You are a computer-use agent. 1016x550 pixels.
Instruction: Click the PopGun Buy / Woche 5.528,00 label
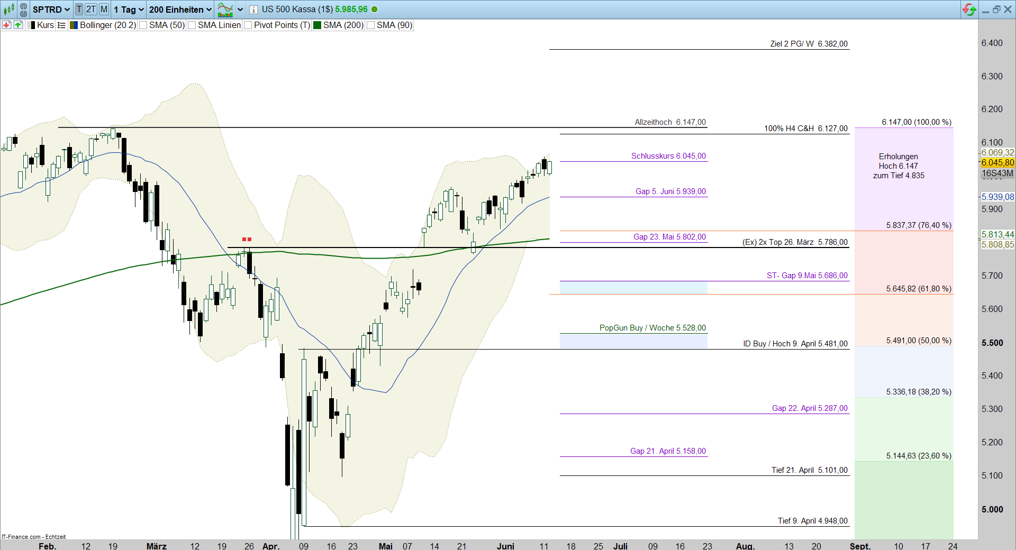[652, 328]
